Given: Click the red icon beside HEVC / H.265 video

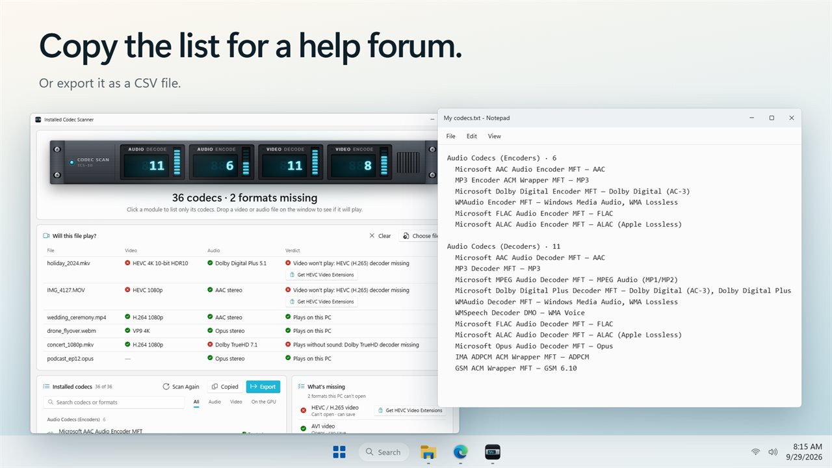Looking at the screenshot, I should tap(304, 410).
